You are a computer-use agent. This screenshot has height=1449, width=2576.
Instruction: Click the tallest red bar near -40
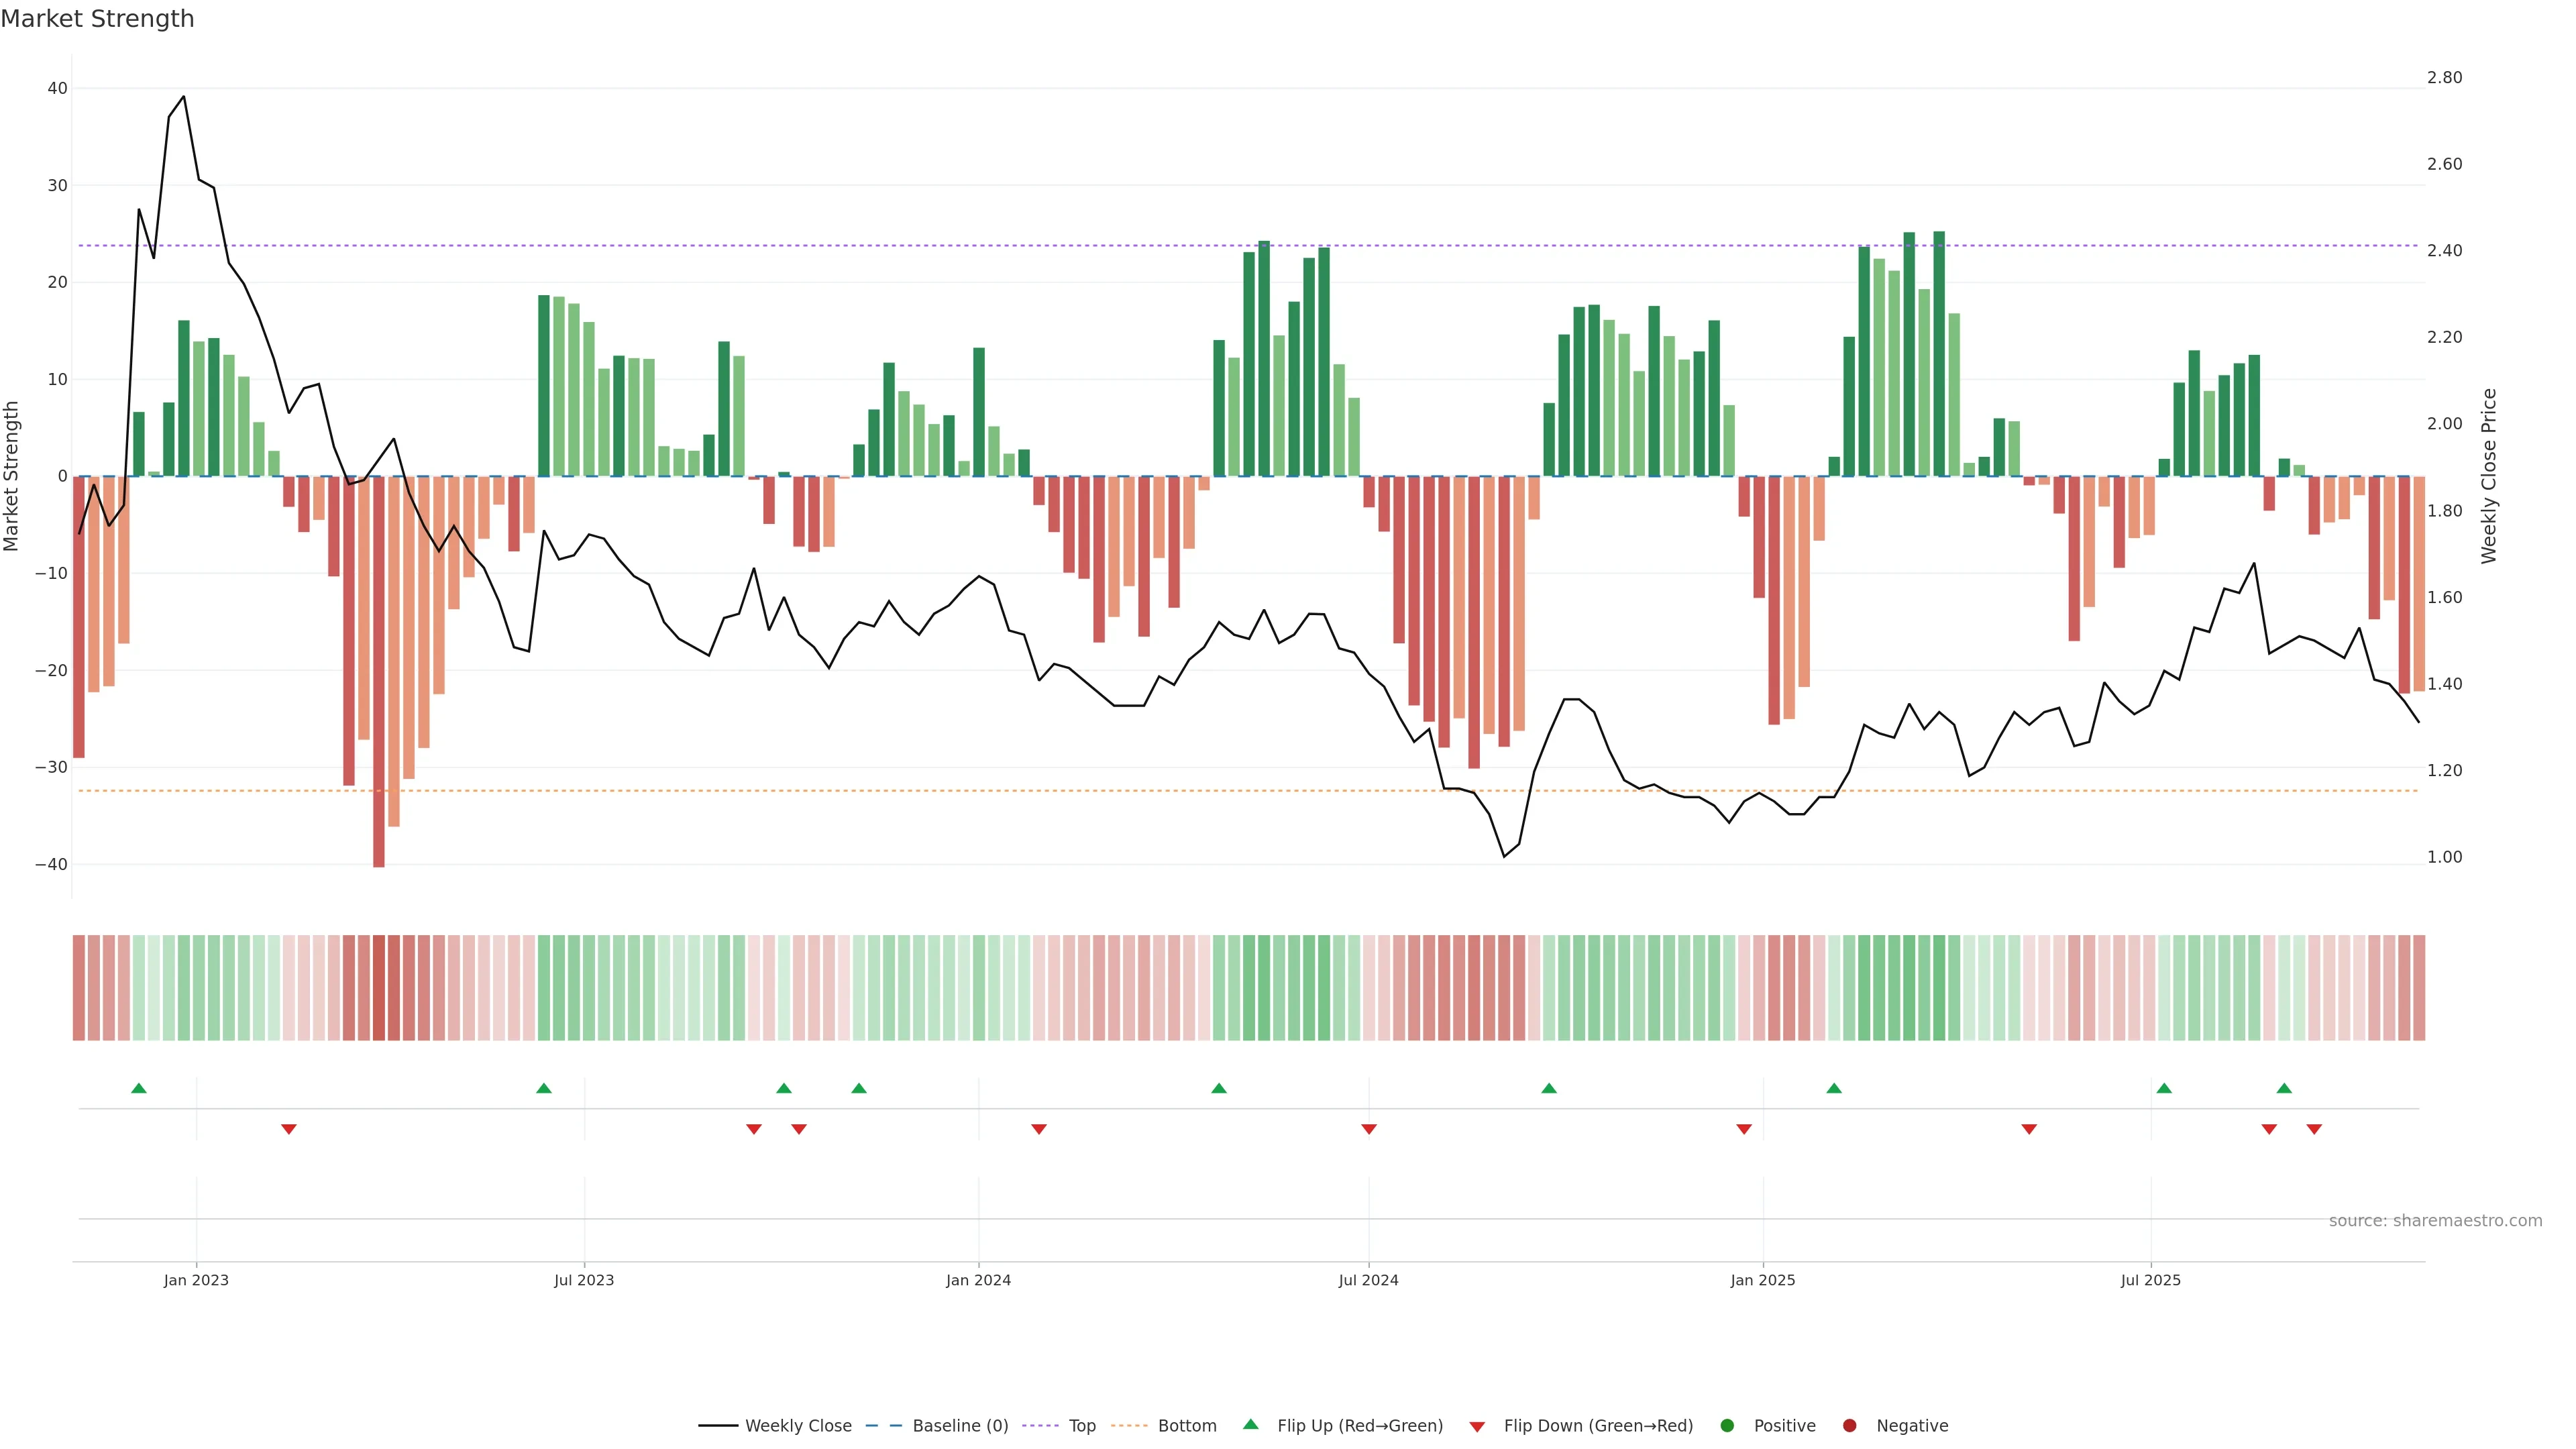click(x=379, y=700)
